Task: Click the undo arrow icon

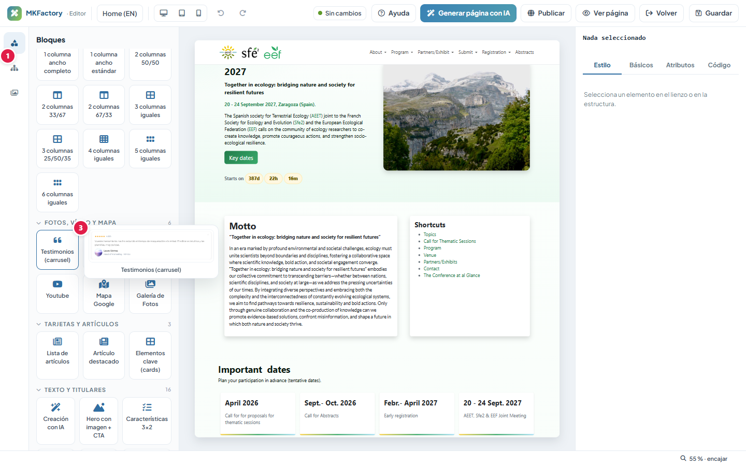Action: pyautogui.click(x=221, y=13)
